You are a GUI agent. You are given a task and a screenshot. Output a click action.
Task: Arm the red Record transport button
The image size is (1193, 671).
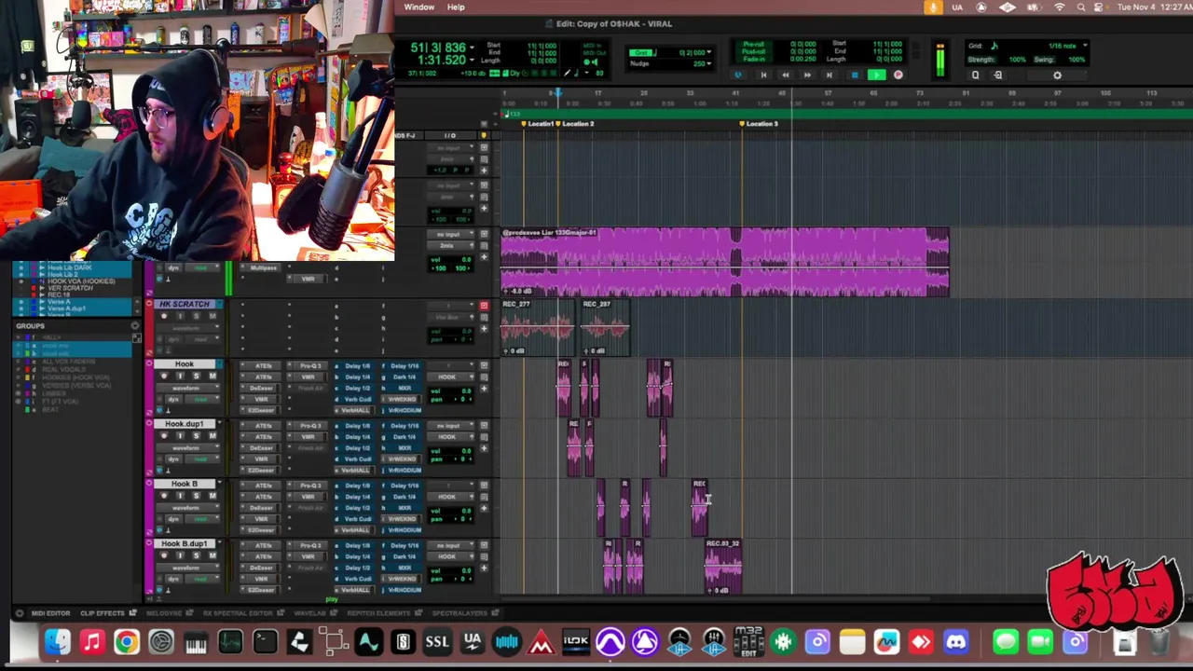pyautogui.click(x=898, y=75)
